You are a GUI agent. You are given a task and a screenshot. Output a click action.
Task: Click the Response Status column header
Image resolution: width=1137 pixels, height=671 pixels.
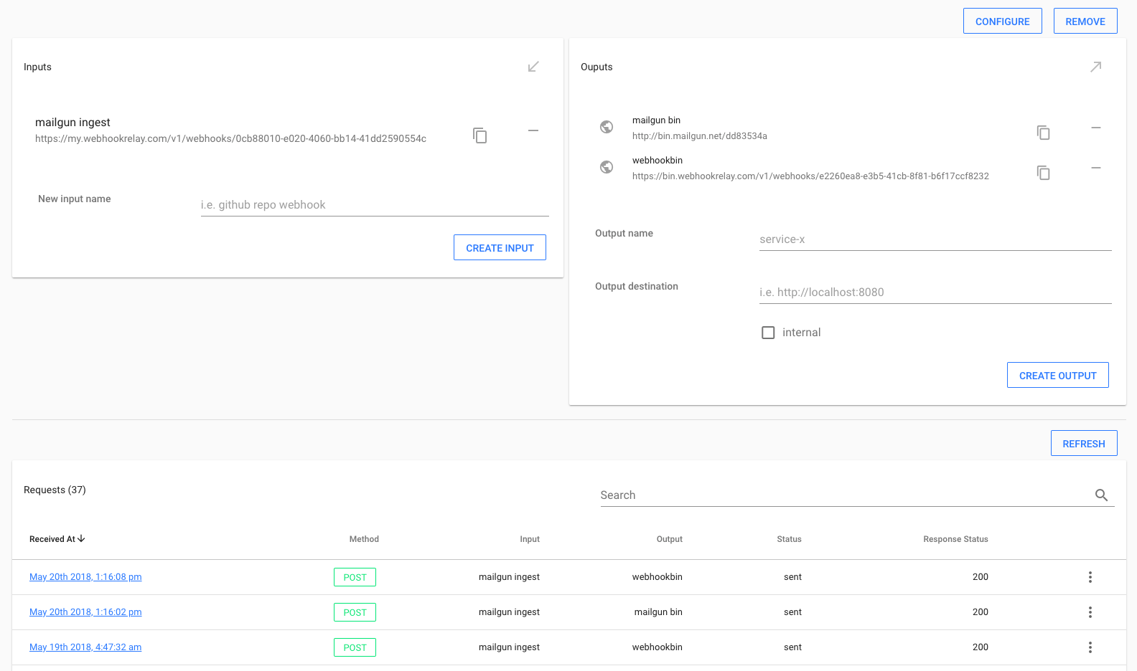pyautogui.click(x=955, y=539)
